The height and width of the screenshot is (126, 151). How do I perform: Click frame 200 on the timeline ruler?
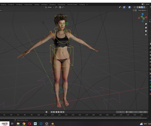point(107,115)
